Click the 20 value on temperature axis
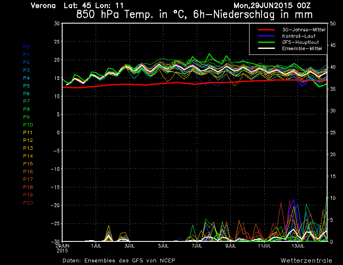This screenshot has width=343, height=265. point(57,60)
